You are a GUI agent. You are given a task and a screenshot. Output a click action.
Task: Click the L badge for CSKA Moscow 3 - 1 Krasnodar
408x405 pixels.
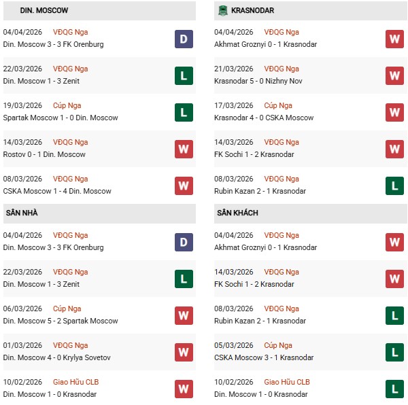pyautogui.click(x=395, y=352)
